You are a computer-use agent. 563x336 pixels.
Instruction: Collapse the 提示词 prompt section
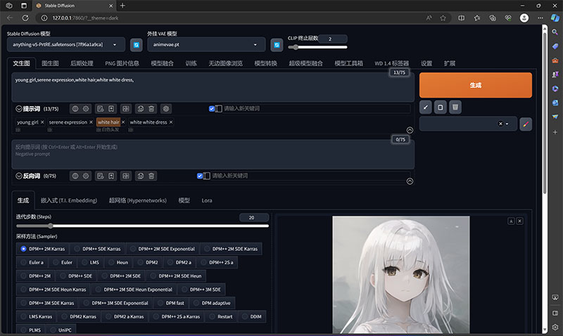coord(19,109)
